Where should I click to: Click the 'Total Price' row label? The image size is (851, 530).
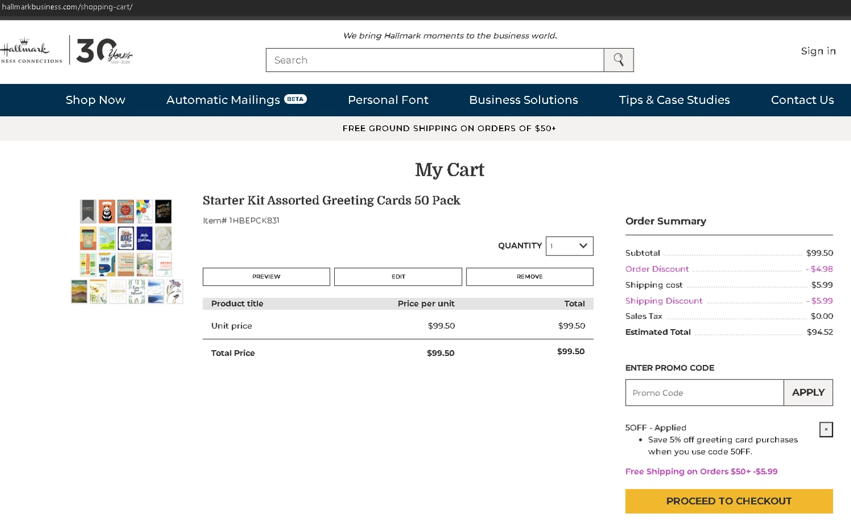233,353
